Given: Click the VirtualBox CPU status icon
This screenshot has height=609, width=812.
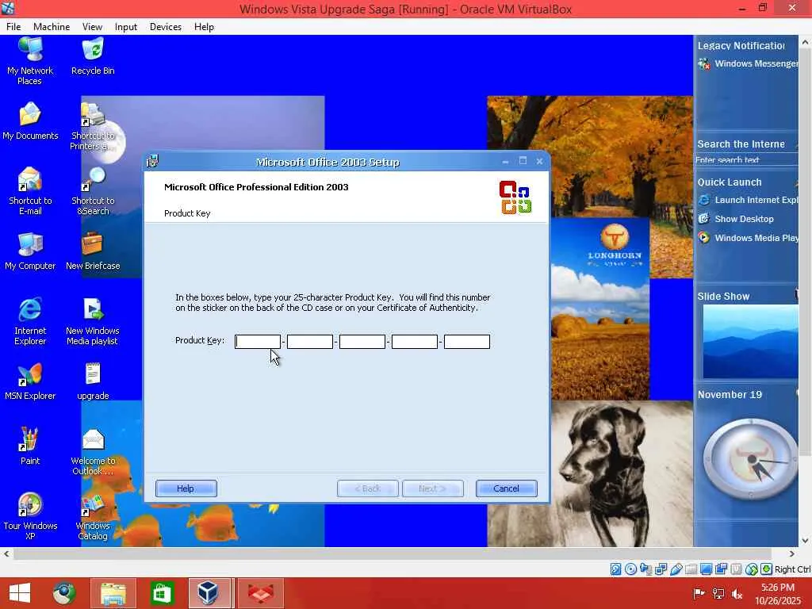Looking at the screenshot, I should tap(737, 569).
